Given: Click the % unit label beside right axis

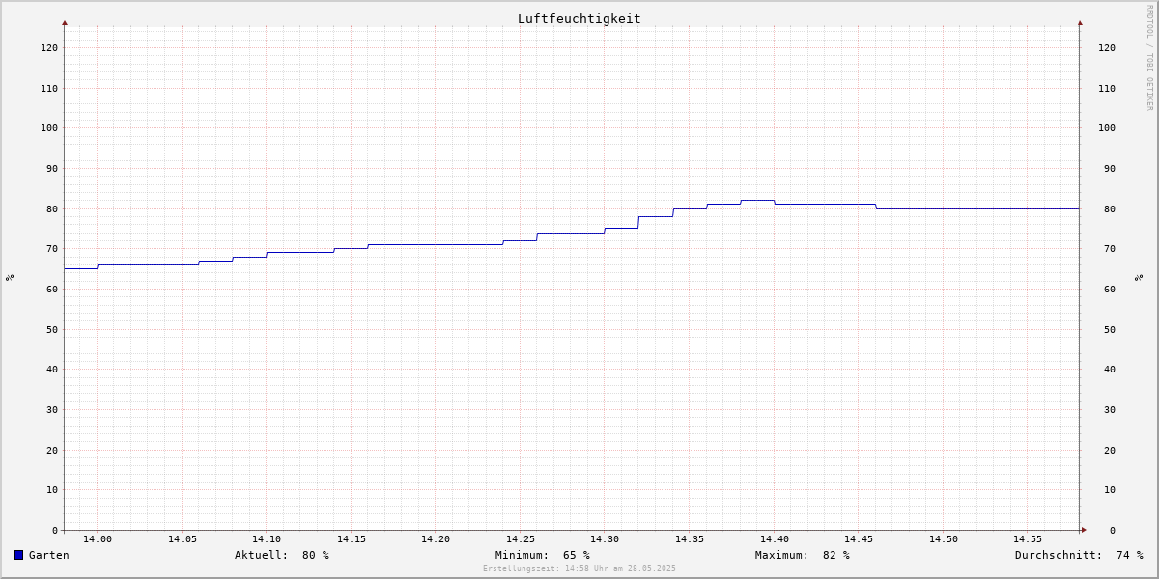Looking at the screenshot, I should (1139, 277).
